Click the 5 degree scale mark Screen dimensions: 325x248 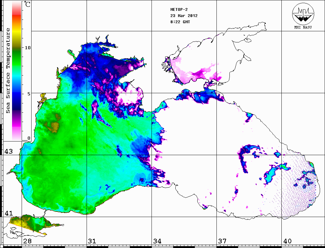[29, 94]
